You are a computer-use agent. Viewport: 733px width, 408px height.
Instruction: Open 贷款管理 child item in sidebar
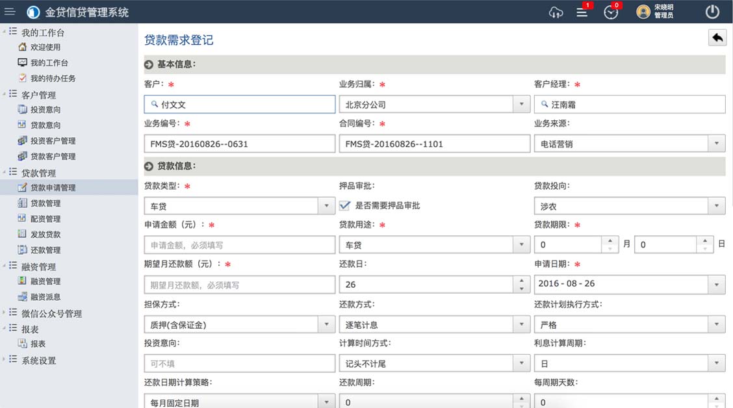coord(45,203)
